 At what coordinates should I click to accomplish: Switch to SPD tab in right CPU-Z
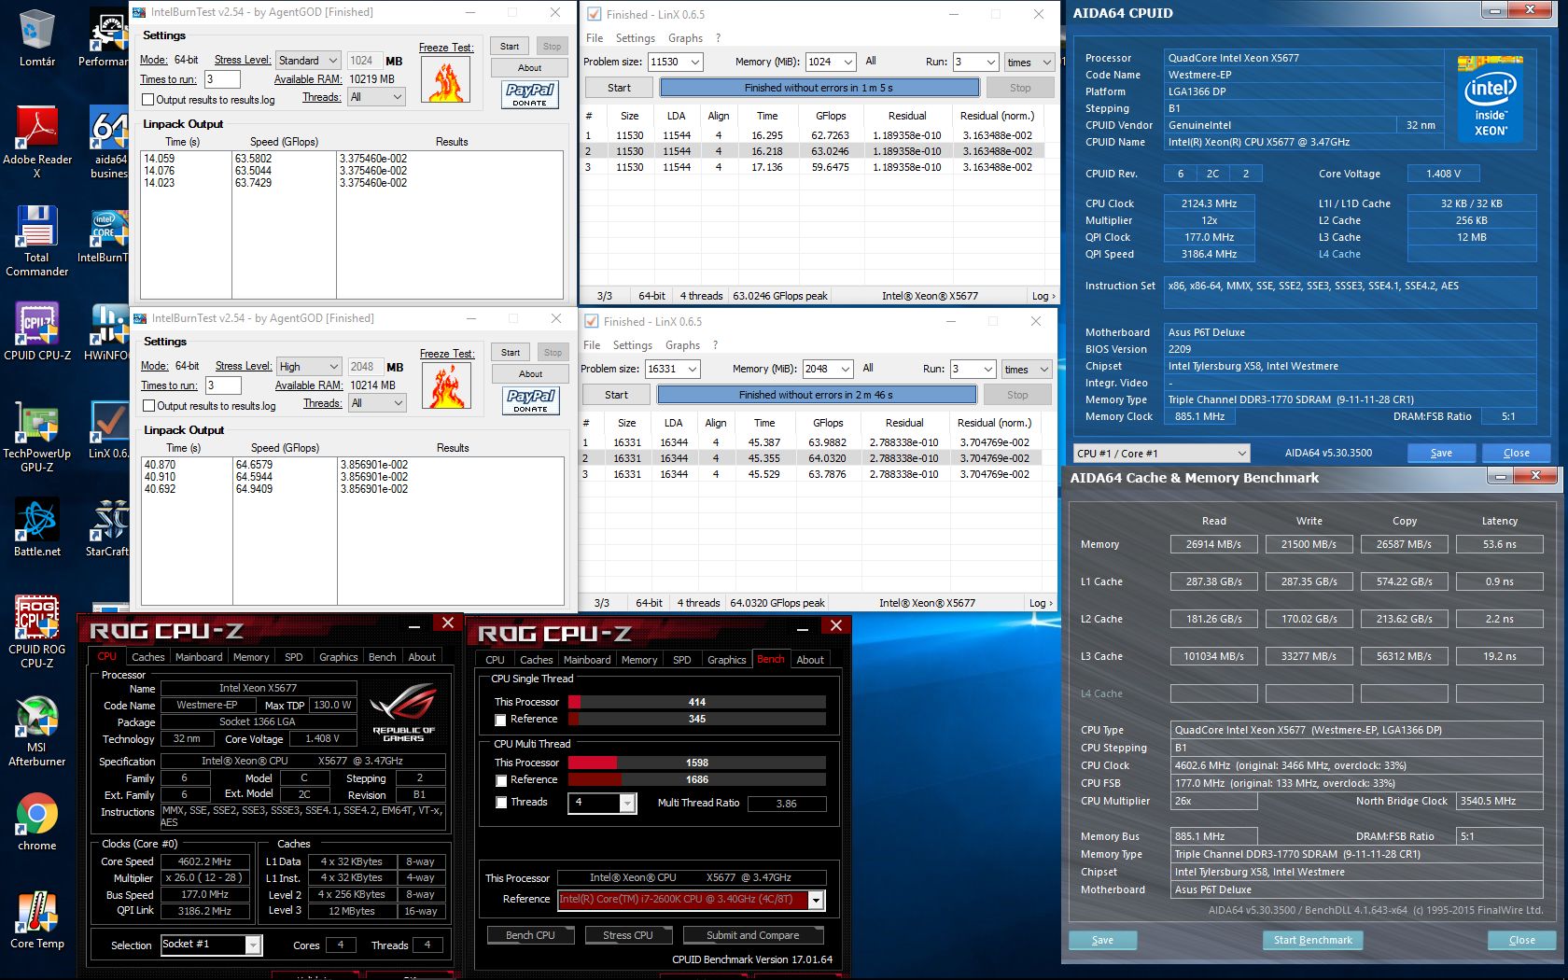click(682, 660)
